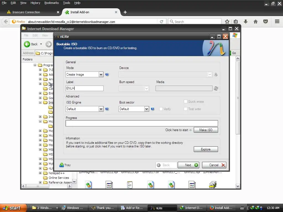
Task: Click the Boot sector help icon
Action: (153, 109)
